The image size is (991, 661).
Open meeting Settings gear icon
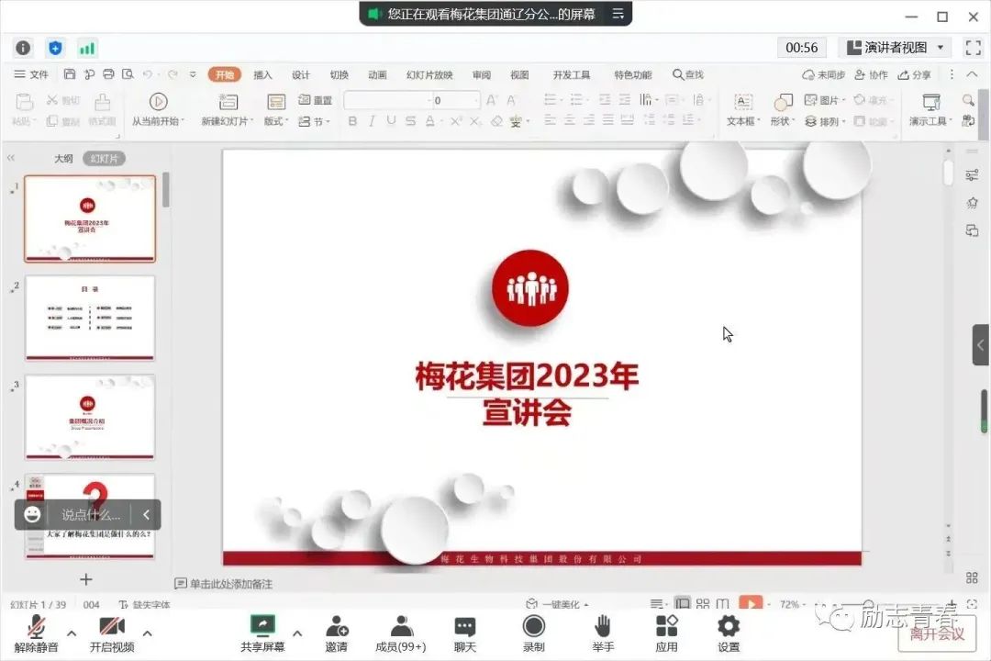(729, 626)
